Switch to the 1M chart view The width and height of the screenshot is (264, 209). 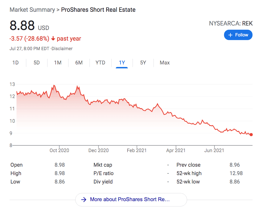click(x=58, y=62)
